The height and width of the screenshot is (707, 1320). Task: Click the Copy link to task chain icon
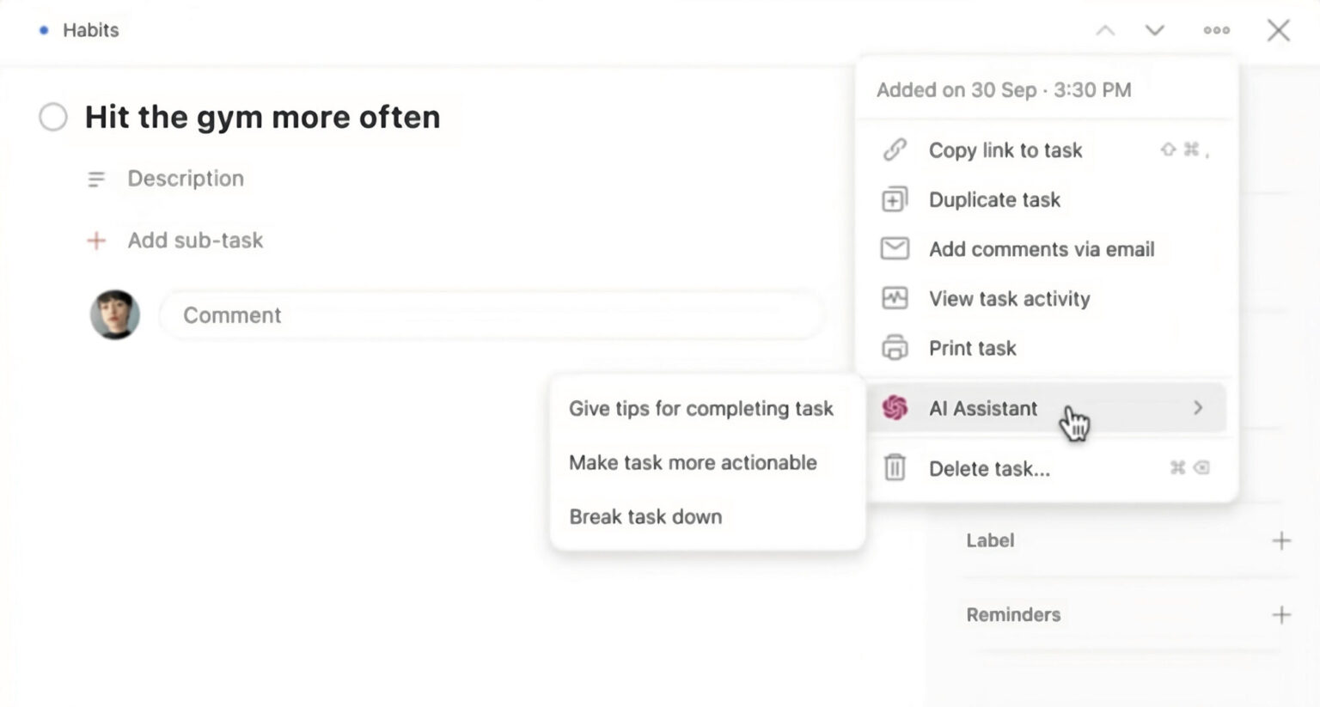click(x=895, y=149)
